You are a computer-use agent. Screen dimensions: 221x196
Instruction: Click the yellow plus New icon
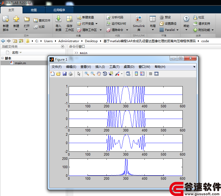[16, 19]
